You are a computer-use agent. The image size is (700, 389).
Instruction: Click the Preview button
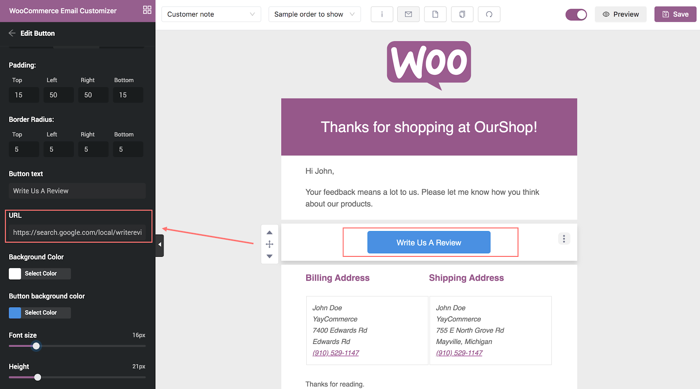(620, 14)
